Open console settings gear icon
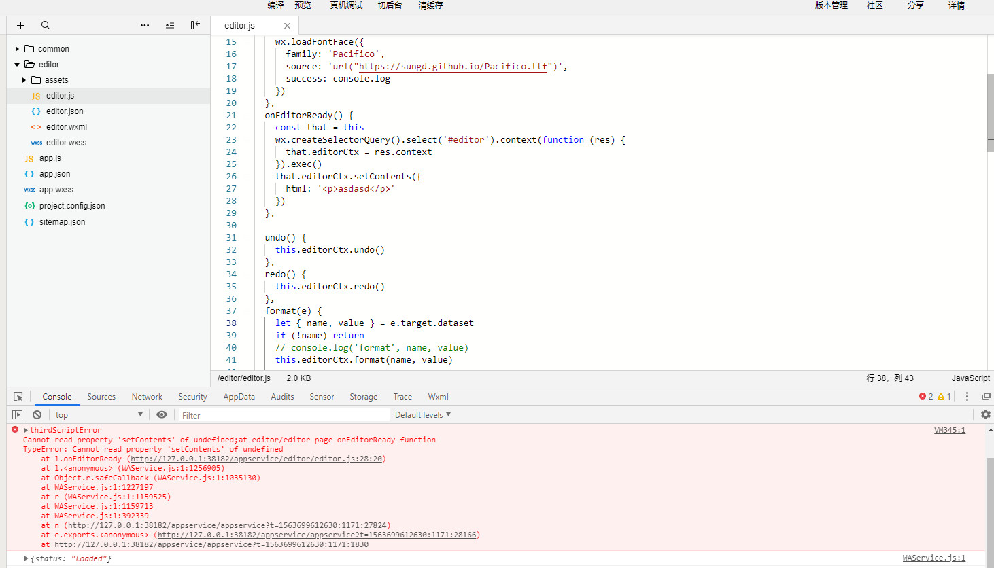The image size is (994, 568). [985, 414]
